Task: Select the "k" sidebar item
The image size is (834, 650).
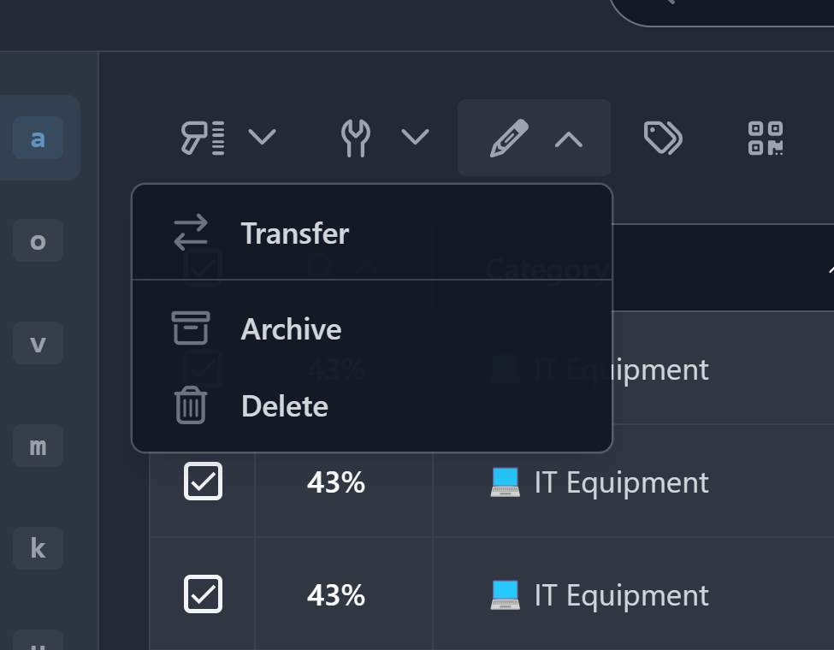Action: (x=38, y=548)
